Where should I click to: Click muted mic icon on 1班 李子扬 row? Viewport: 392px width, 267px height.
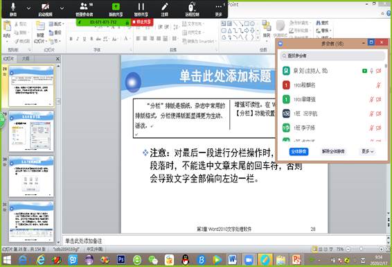click(x=371, y=128)
